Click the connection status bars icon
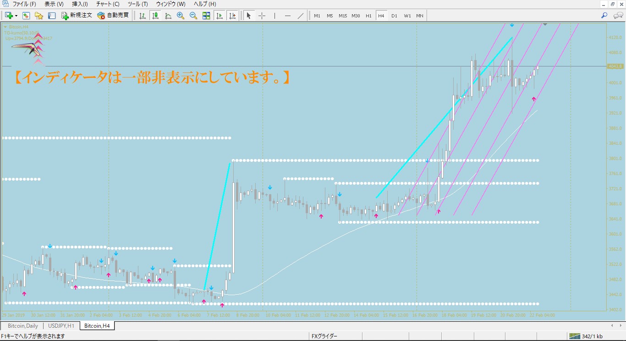 click(x=574, y=336)
